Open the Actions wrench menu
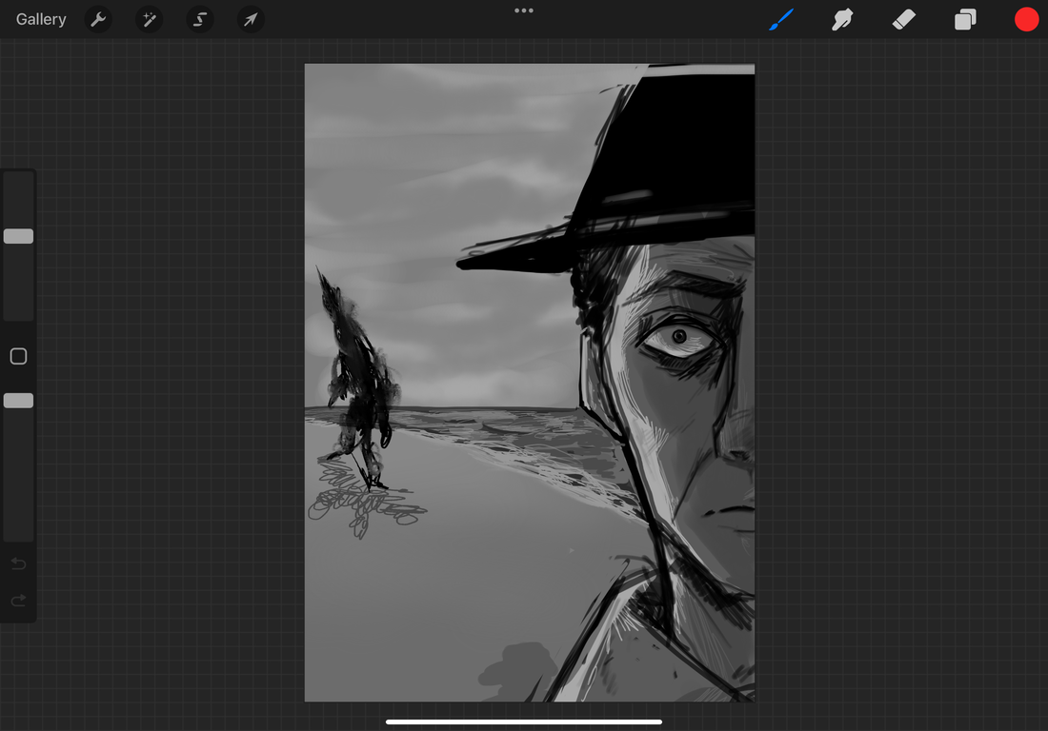This screenshot has width=1048, height=731. (x=98, y=19)
